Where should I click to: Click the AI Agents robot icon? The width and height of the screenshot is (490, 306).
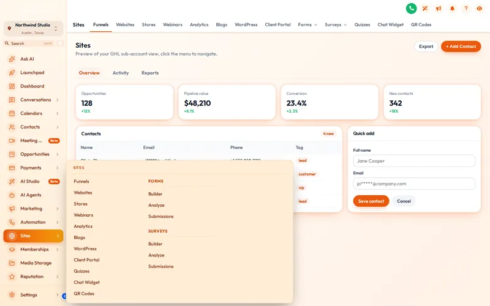point(12,195)
